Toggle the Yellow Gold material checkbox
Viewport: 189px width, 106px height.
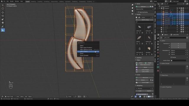coord(136,94)
